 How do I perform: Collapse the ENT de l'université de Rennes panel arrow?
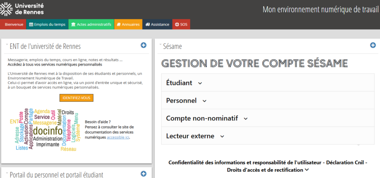tap(7, 45)
